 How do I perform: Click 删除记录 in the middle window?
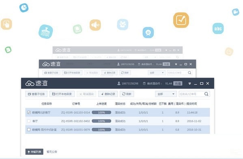click(110, 73)
